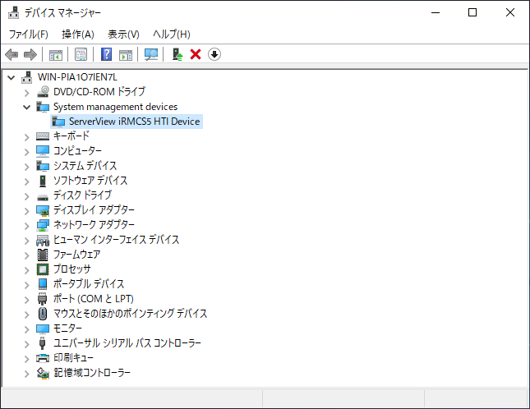Click the display adapters icon
The height and width of the screenshot is (409, 530).
[x=43, y=210]
